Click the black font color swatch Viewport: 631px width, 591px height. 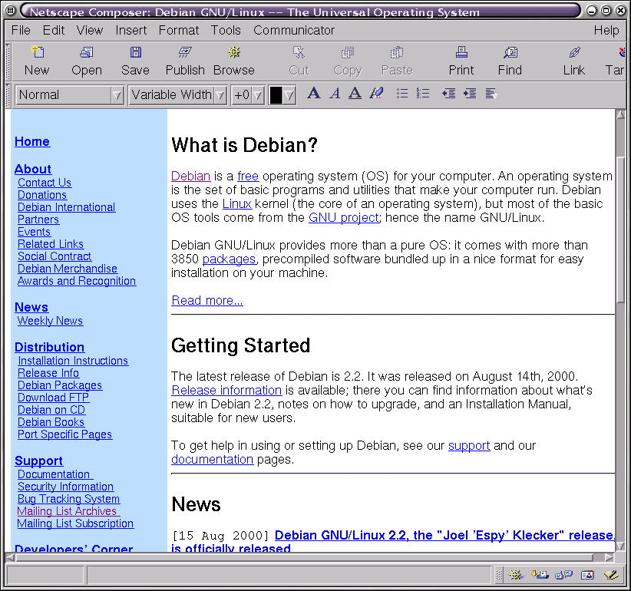[x=276, y=95]
